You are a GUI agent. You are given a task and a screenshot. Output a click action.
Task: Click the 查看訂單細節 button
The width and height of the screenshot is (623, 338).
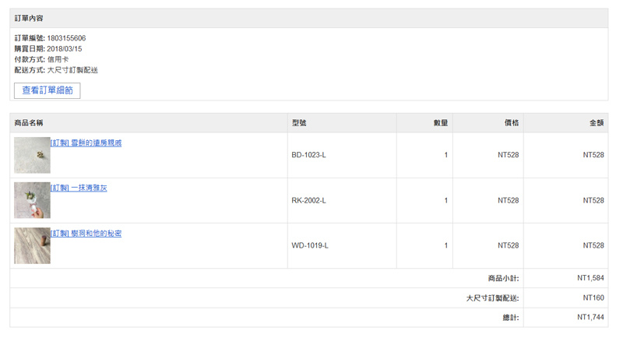(x=48, y=90)
